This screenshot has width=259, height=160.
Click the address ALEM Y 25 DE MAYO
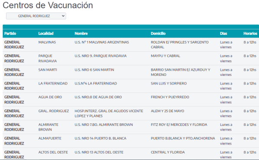pos(167,111)
